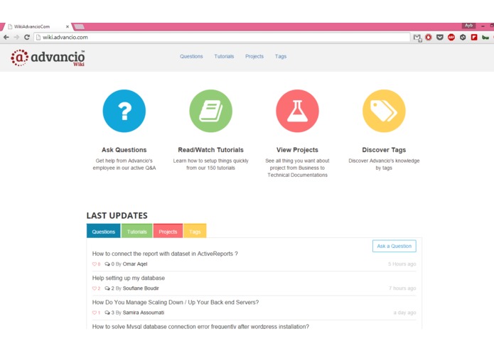
Task: Click the Ayb profile button in title bar
Action: pos(469,26)
